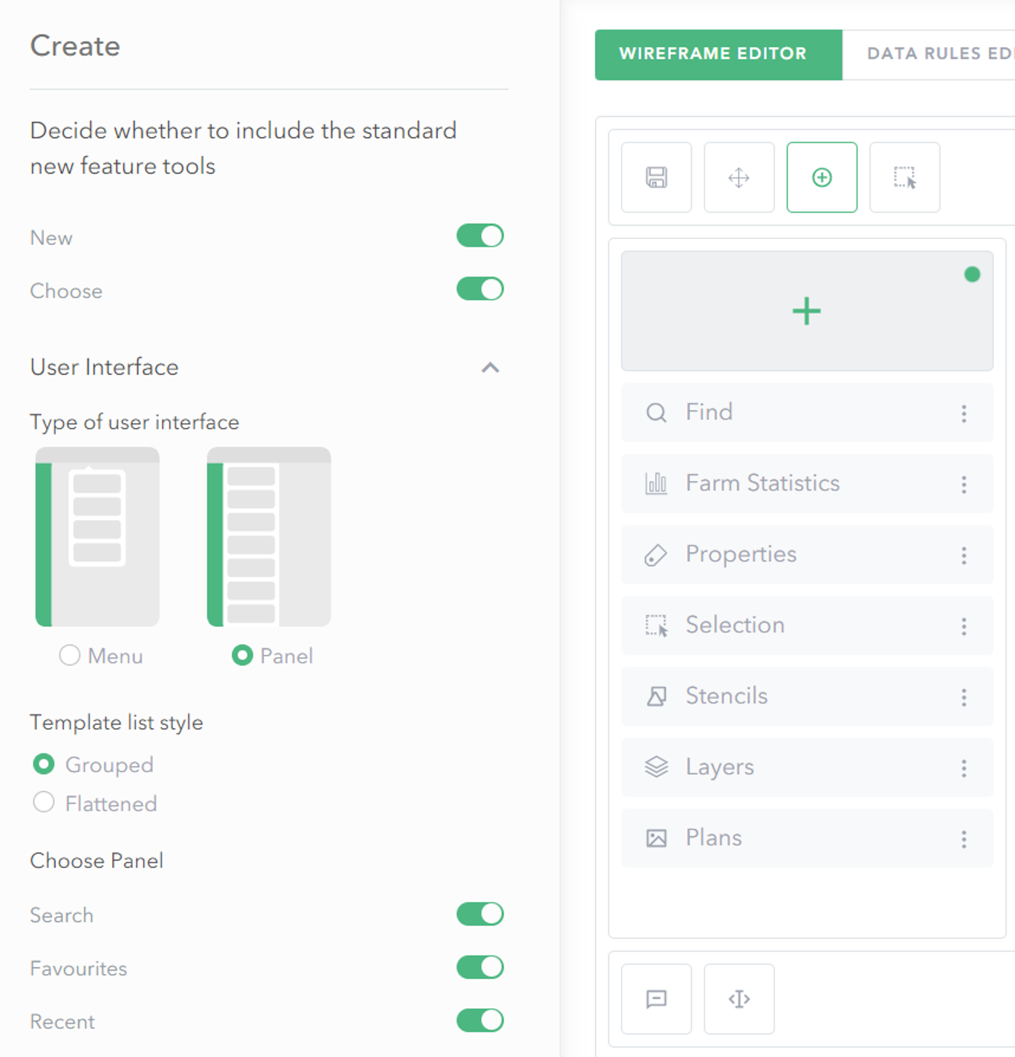Click the Create panel title

click(x=75, y=45)
